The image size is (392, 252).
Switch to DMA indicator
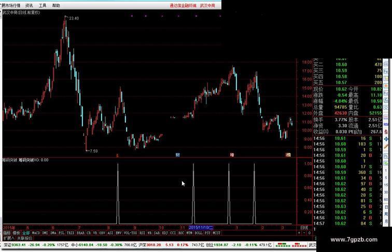point(53,233)
